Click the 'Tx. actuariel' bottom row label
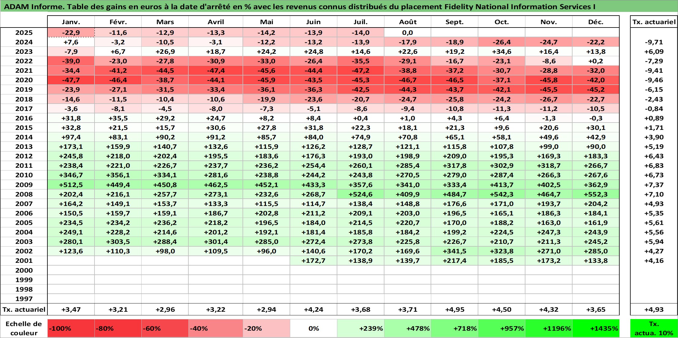This screenshot has width=678, height=338. (x=24, y=310)
